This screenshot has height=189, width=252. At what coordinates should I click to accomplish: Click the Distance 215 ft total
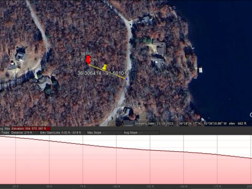tap(22, 133)
